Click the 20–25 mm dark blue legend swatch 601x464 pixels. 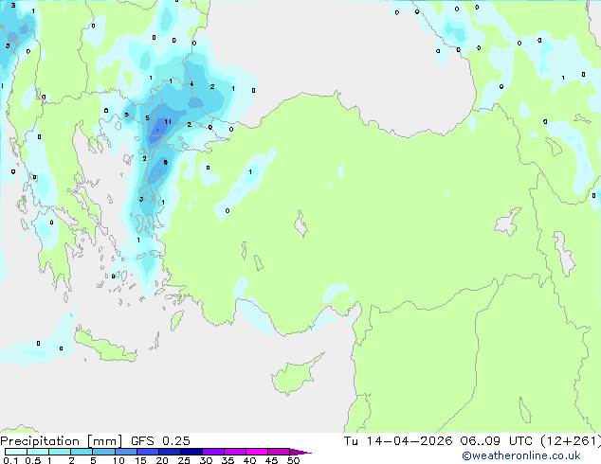click(169, 452)
